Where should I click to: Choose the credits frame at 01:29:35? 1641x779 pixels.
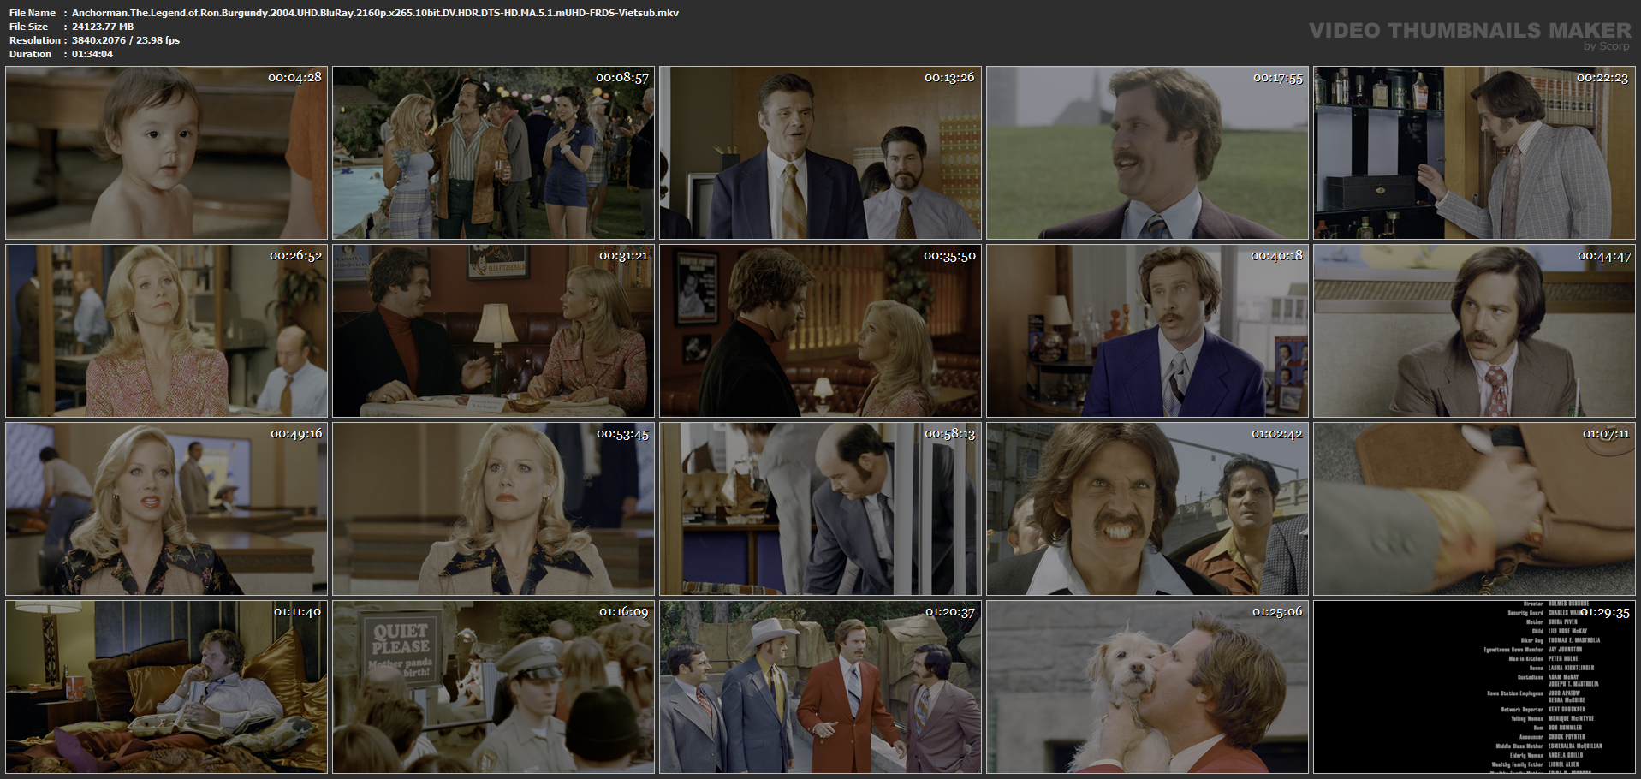pos(1474,687)
